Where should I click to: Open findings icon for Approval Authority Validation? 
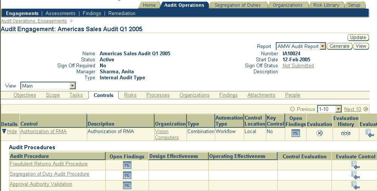127,185
